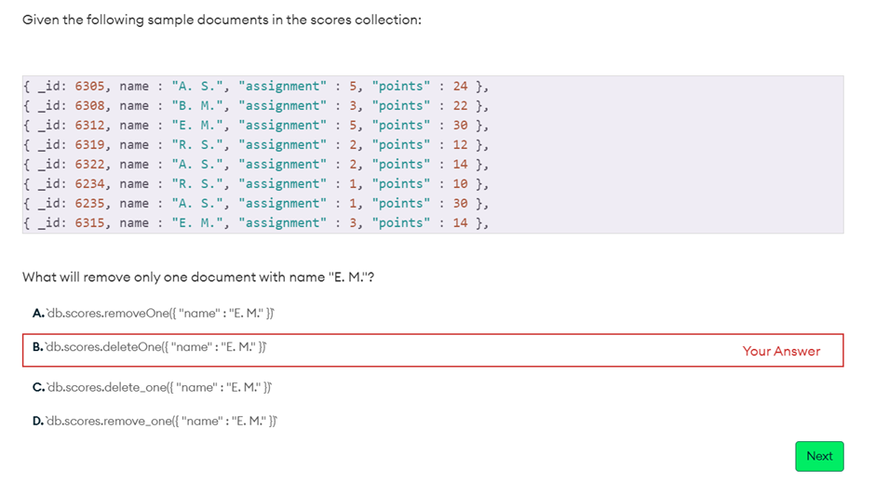Choose option C with delete_one
The image size is (875, 483).
pos(154,387)
